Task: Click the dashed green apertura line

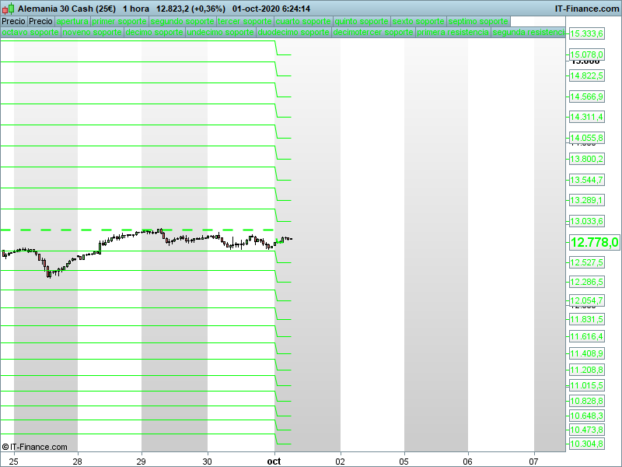Action: point(138,230)
